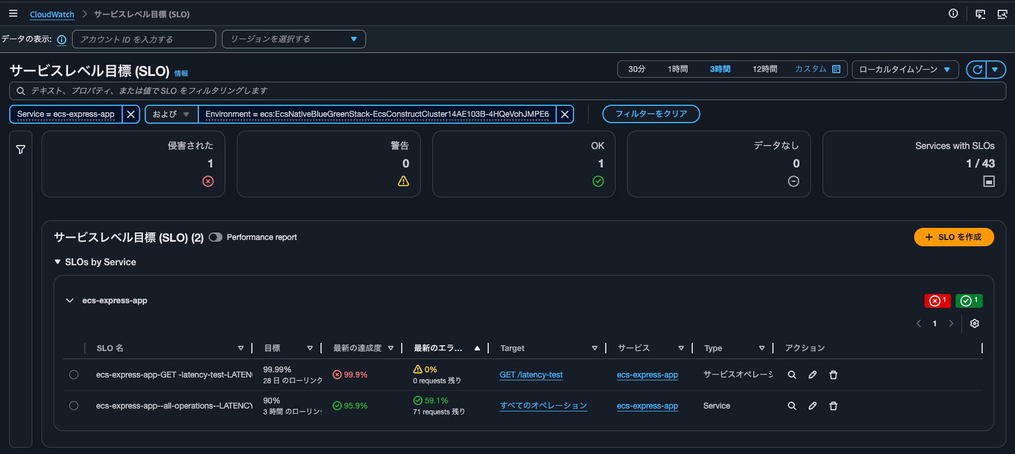1015x454 pixels.
Task: Remove the Service = ecs-express-app filter
Action: click(131, 114)
